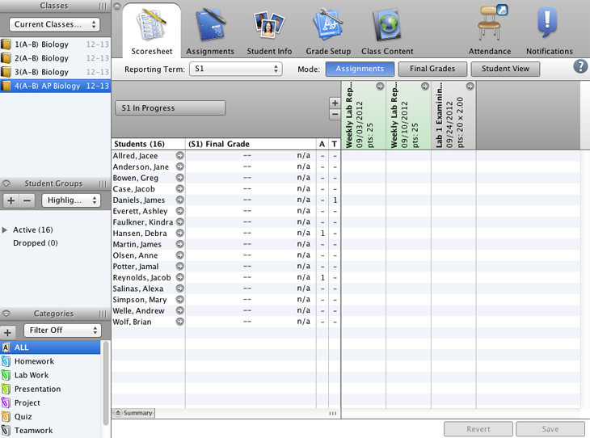Image resolution: width=590 pixels, height=438 pixels.
Task: Click the Grade Setup icon
Action: click(327, 27)
